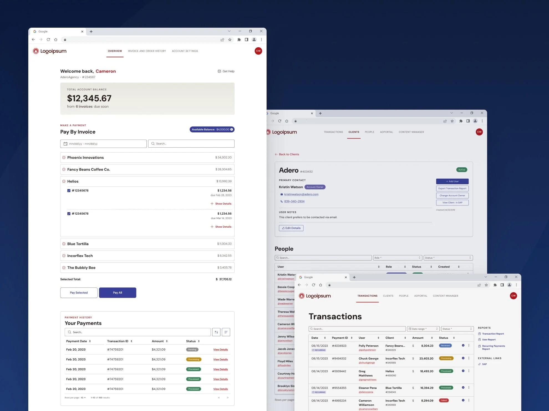The width and height of the screenshot is (549, 411).
Task: Reload page in the overview browser window
Action: [48, 40]
